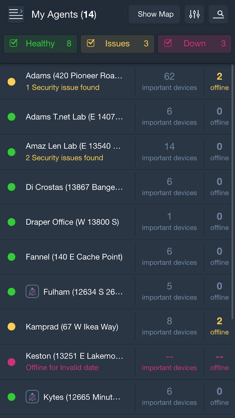This screenshot has width=235, height=418.
Task: Click the 62 important devices count
Action: 169,81
